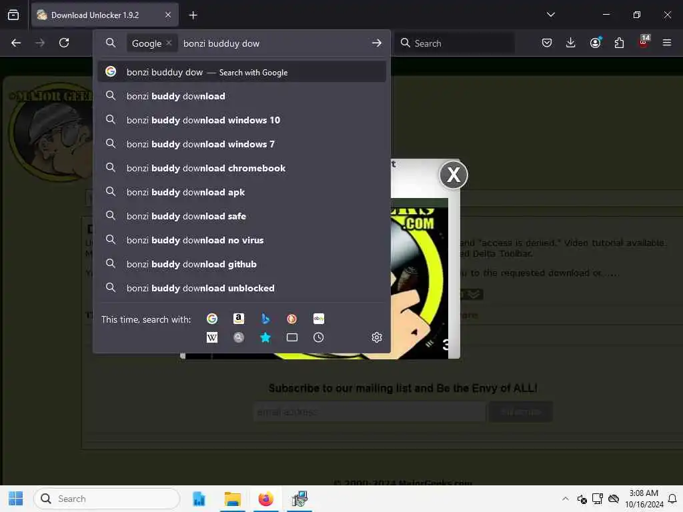This screenshot has width=683, height=512.
Task: Reload the current page
Action: point(64,43)
